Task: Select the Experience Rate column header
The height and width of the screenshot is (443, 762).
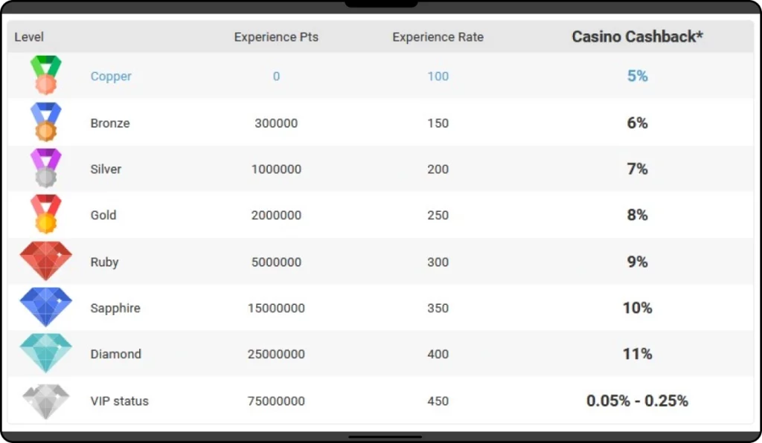Action: (x=438, y=37)
